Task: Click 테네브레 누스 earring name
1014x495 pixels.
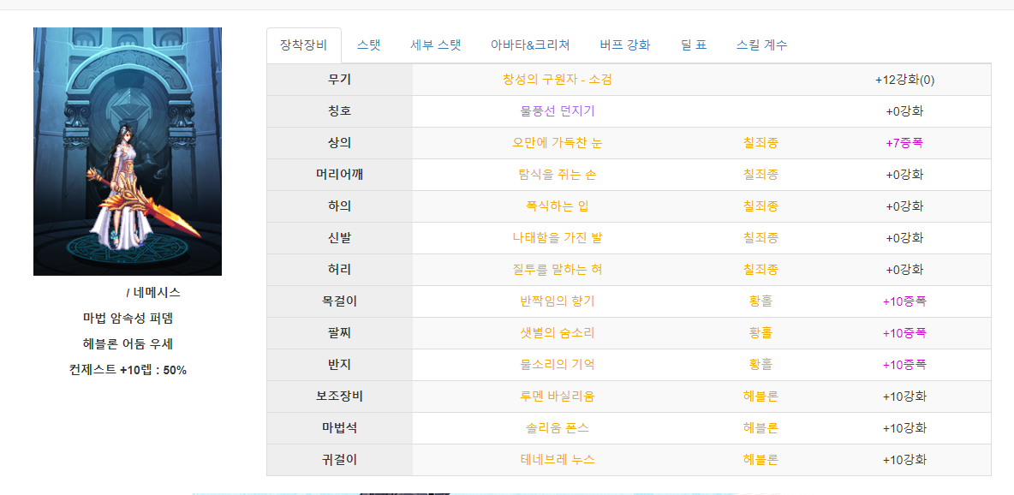Action: [558, 460]
